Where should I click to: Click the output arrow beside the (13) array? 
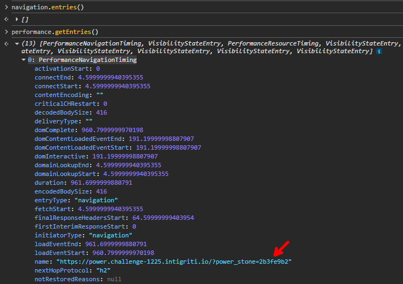[7, 44]
